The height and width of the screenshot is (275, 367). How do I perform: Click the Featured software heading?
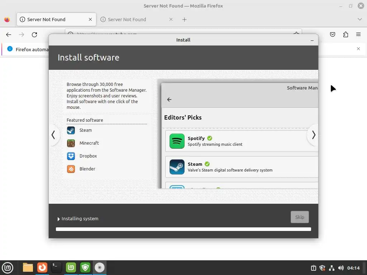click(x=85, y=120)
